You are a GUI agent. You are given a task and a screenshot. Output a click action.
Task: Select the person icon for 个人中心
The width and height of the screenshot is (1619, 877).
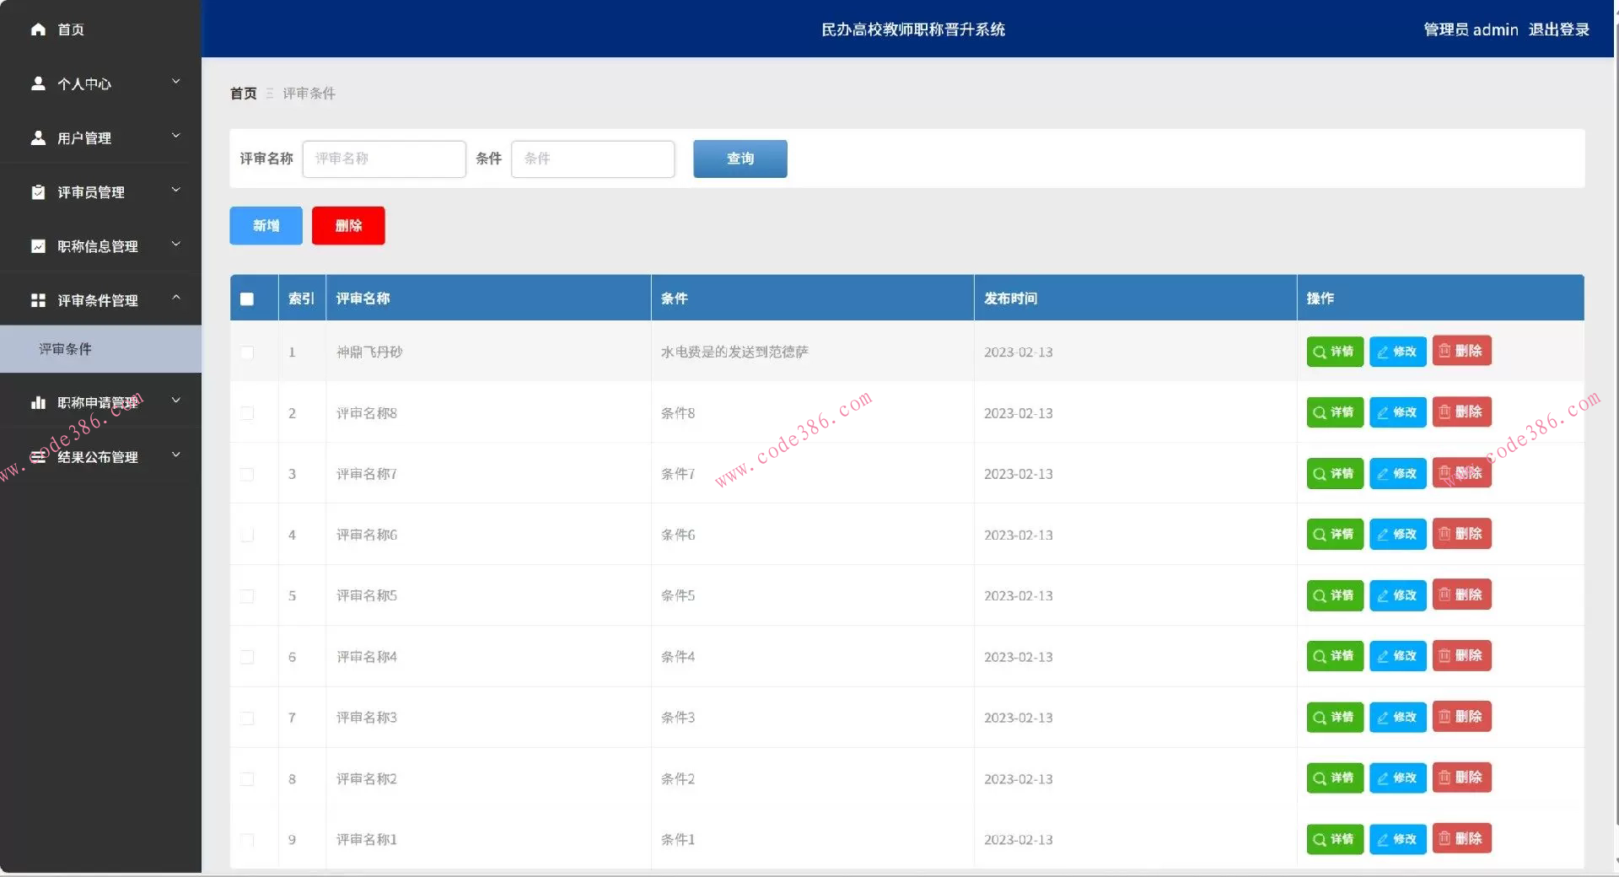pos(39,83)
